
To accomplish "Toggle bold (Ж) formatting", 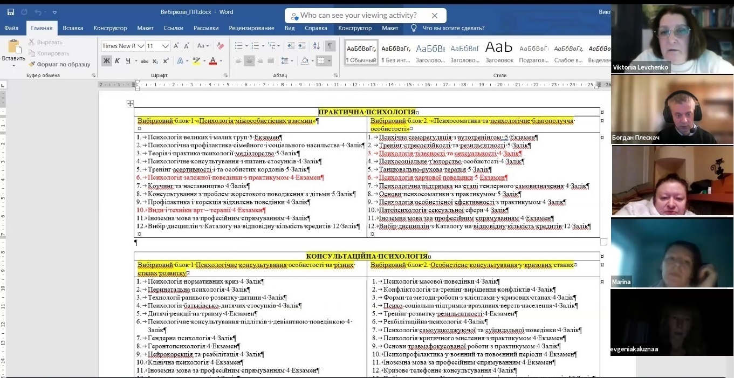I will click(107, 61).
